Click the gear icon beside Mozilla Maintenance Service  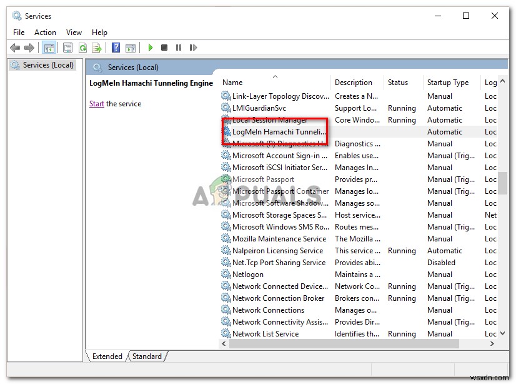coord(226,238)
